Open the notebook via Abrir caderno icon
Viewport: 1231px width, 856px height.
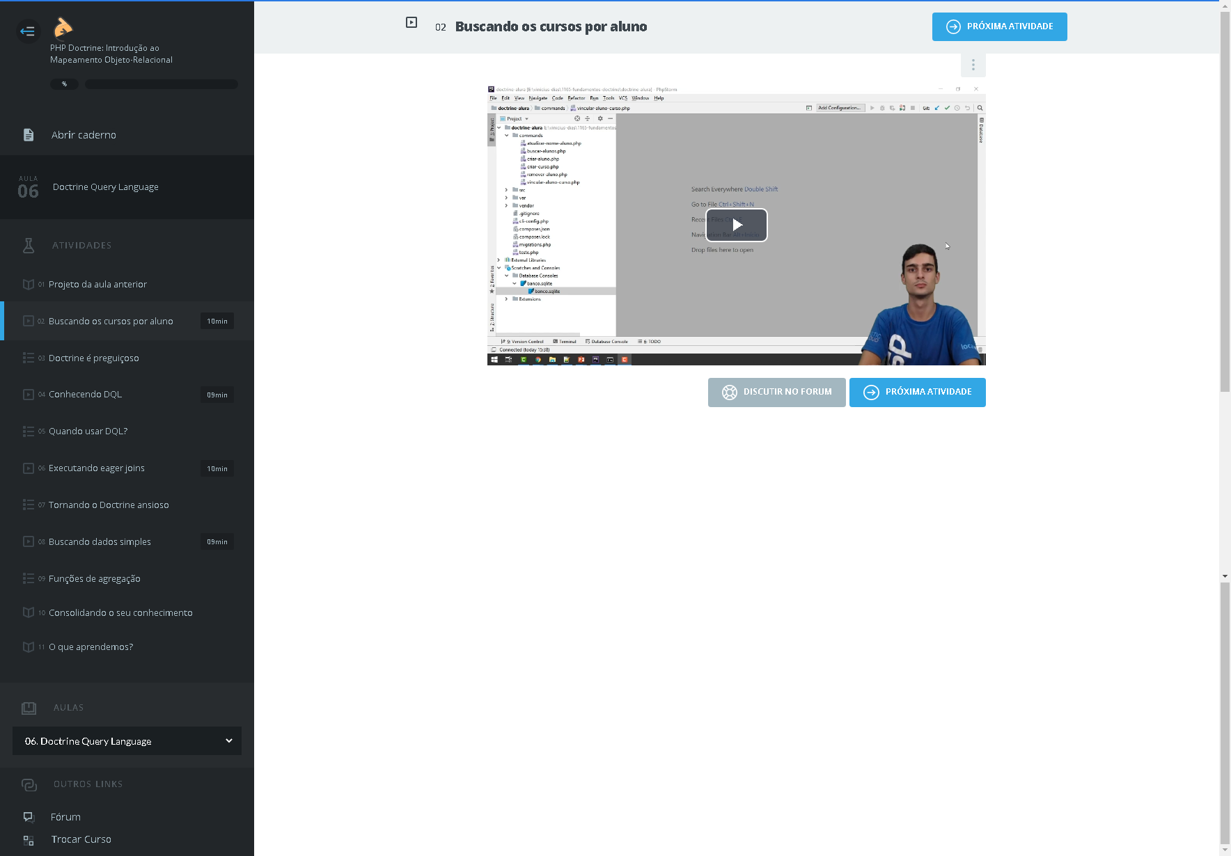coord(29,135)
